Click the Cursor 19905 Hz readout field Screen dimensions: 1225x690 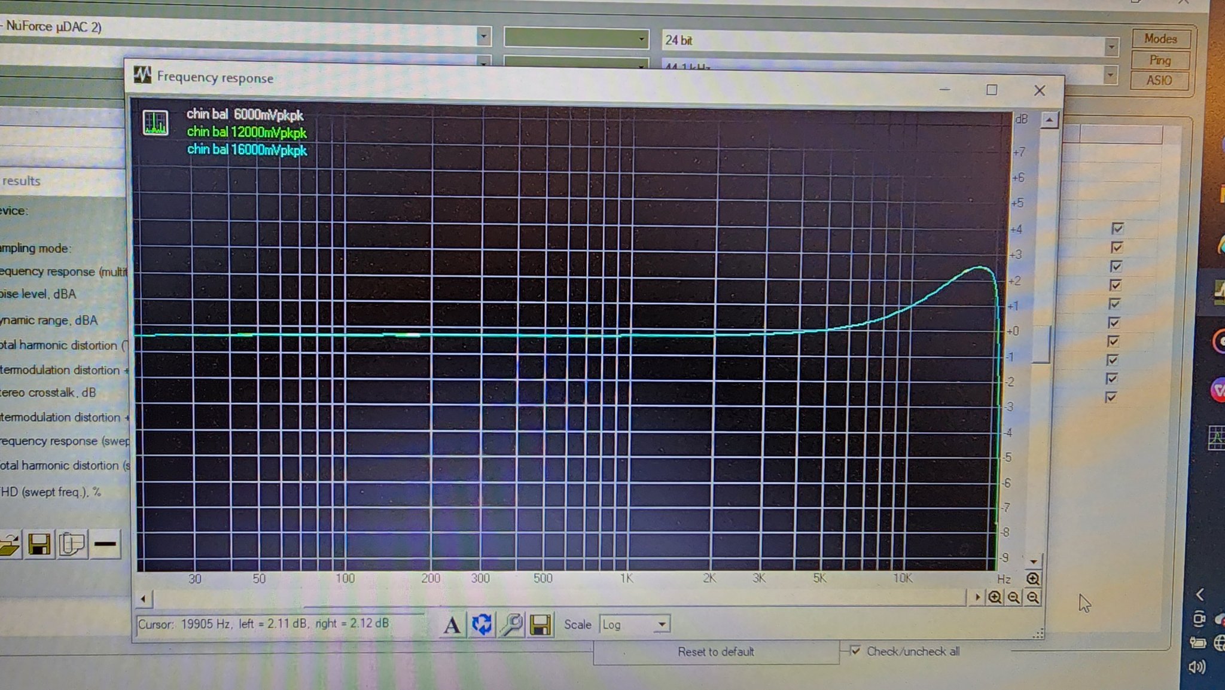click(280, 624)
